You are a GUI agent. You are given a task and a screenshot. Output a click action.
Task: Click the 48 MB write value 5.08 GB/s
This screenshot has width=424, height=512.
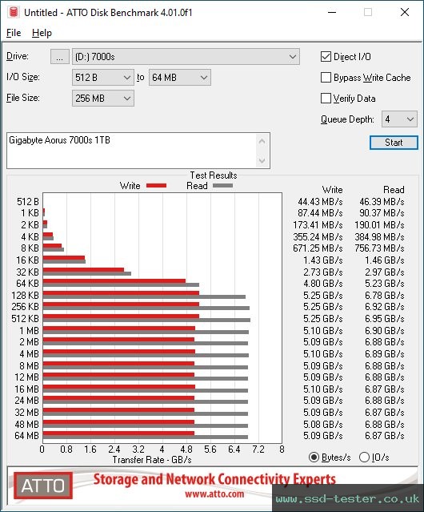323,425
